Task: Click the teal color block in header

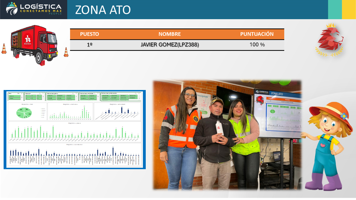Action: 335,9
